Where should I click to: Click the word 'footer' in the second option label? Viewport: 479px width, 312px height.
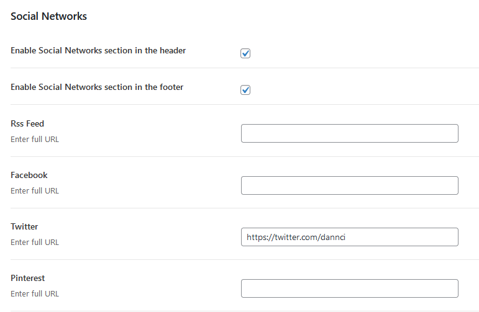171,87
